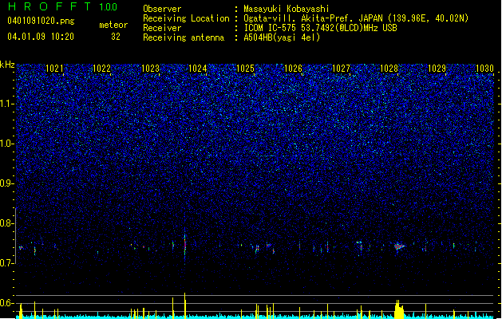Click the 1024 time marker

(198, 69)
